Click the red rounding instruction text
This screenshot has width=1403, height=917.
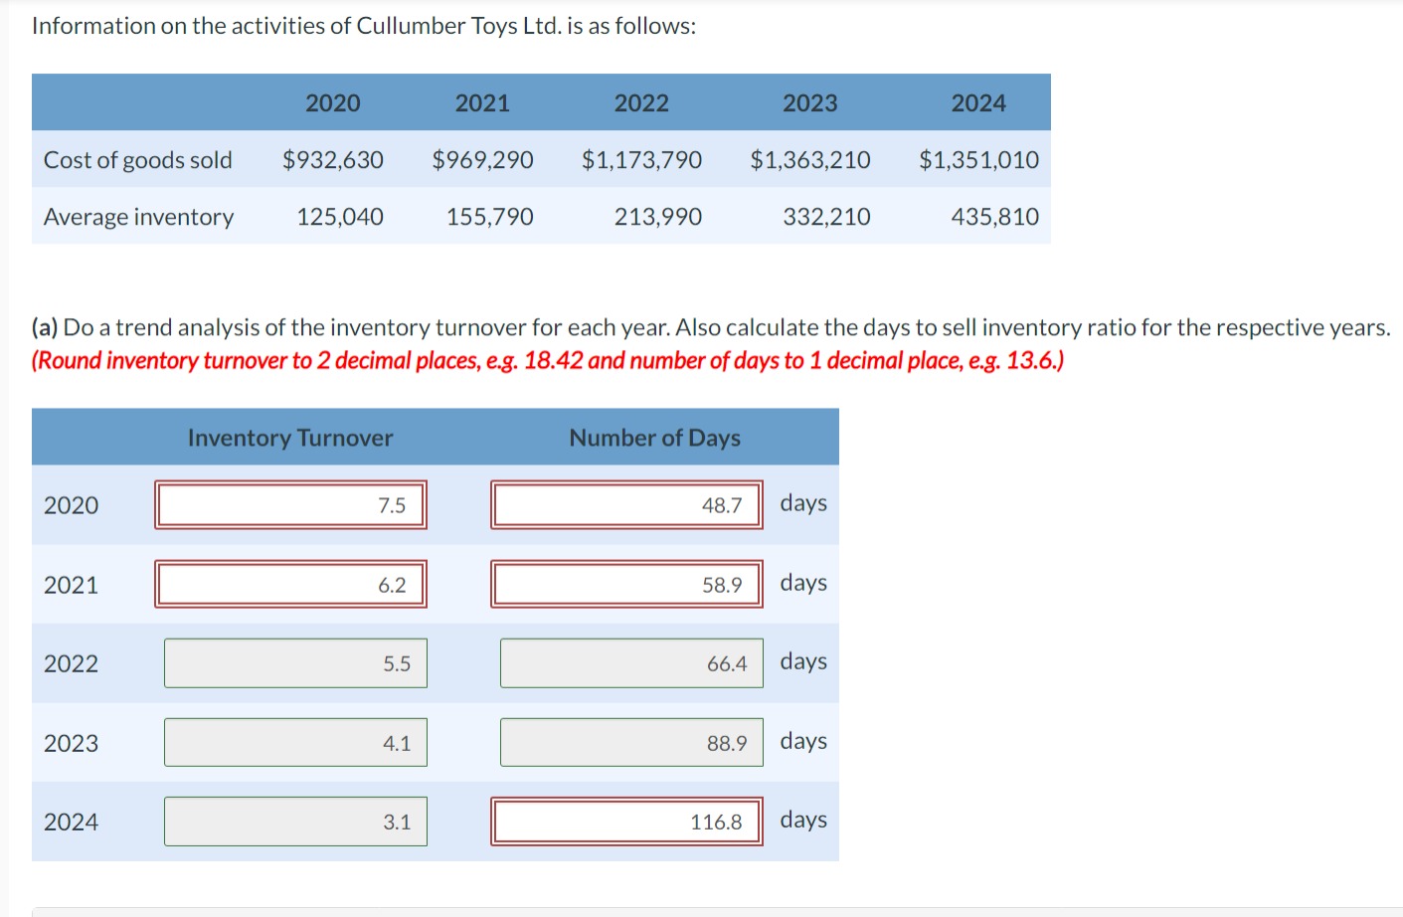pyautogui.click(x=548, y=360)
